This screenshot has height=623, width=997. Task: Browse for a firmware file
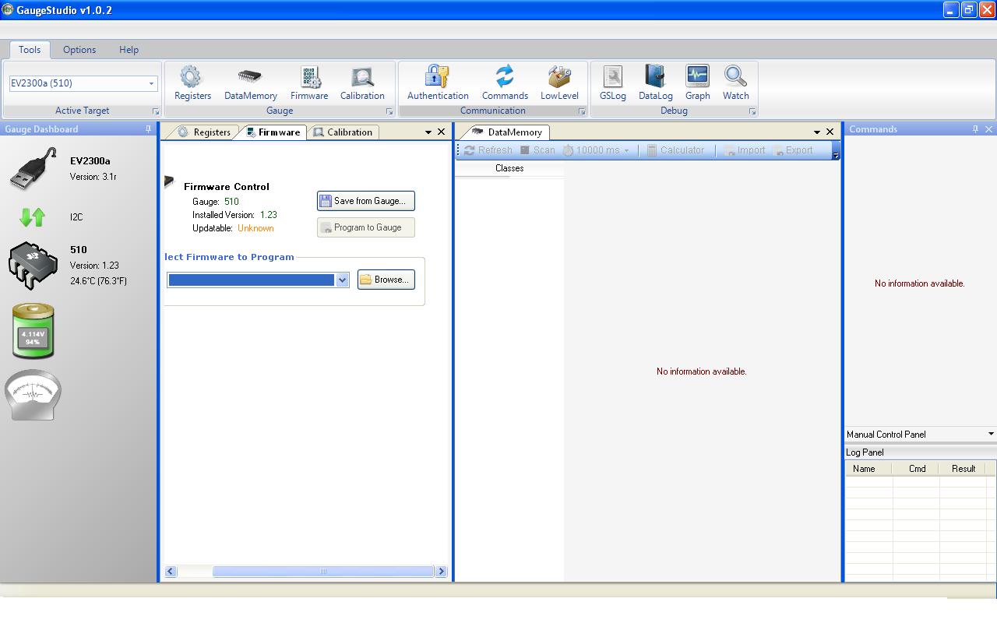(x=386, y=280)
